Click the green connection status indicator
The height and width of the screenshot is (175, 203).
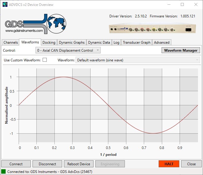tap(4, 171)
